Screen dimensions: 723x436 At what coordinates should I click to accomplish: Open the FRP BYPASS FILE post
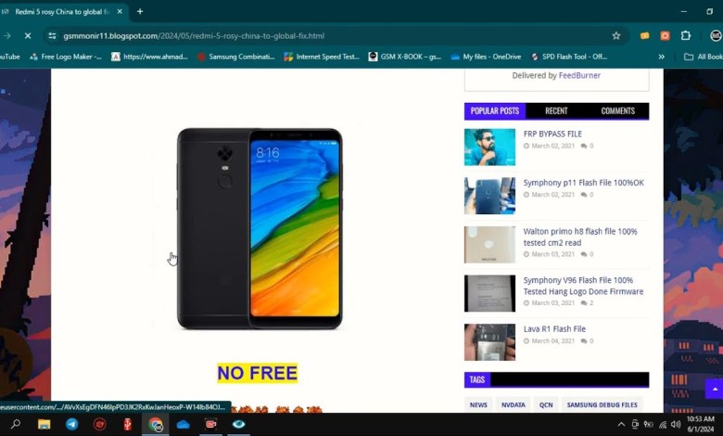click(x=552, y=134)
